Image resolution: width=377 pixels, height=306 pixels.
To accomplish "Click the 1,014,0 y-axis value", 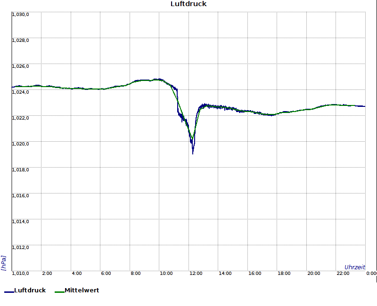I will pos(20,221).
